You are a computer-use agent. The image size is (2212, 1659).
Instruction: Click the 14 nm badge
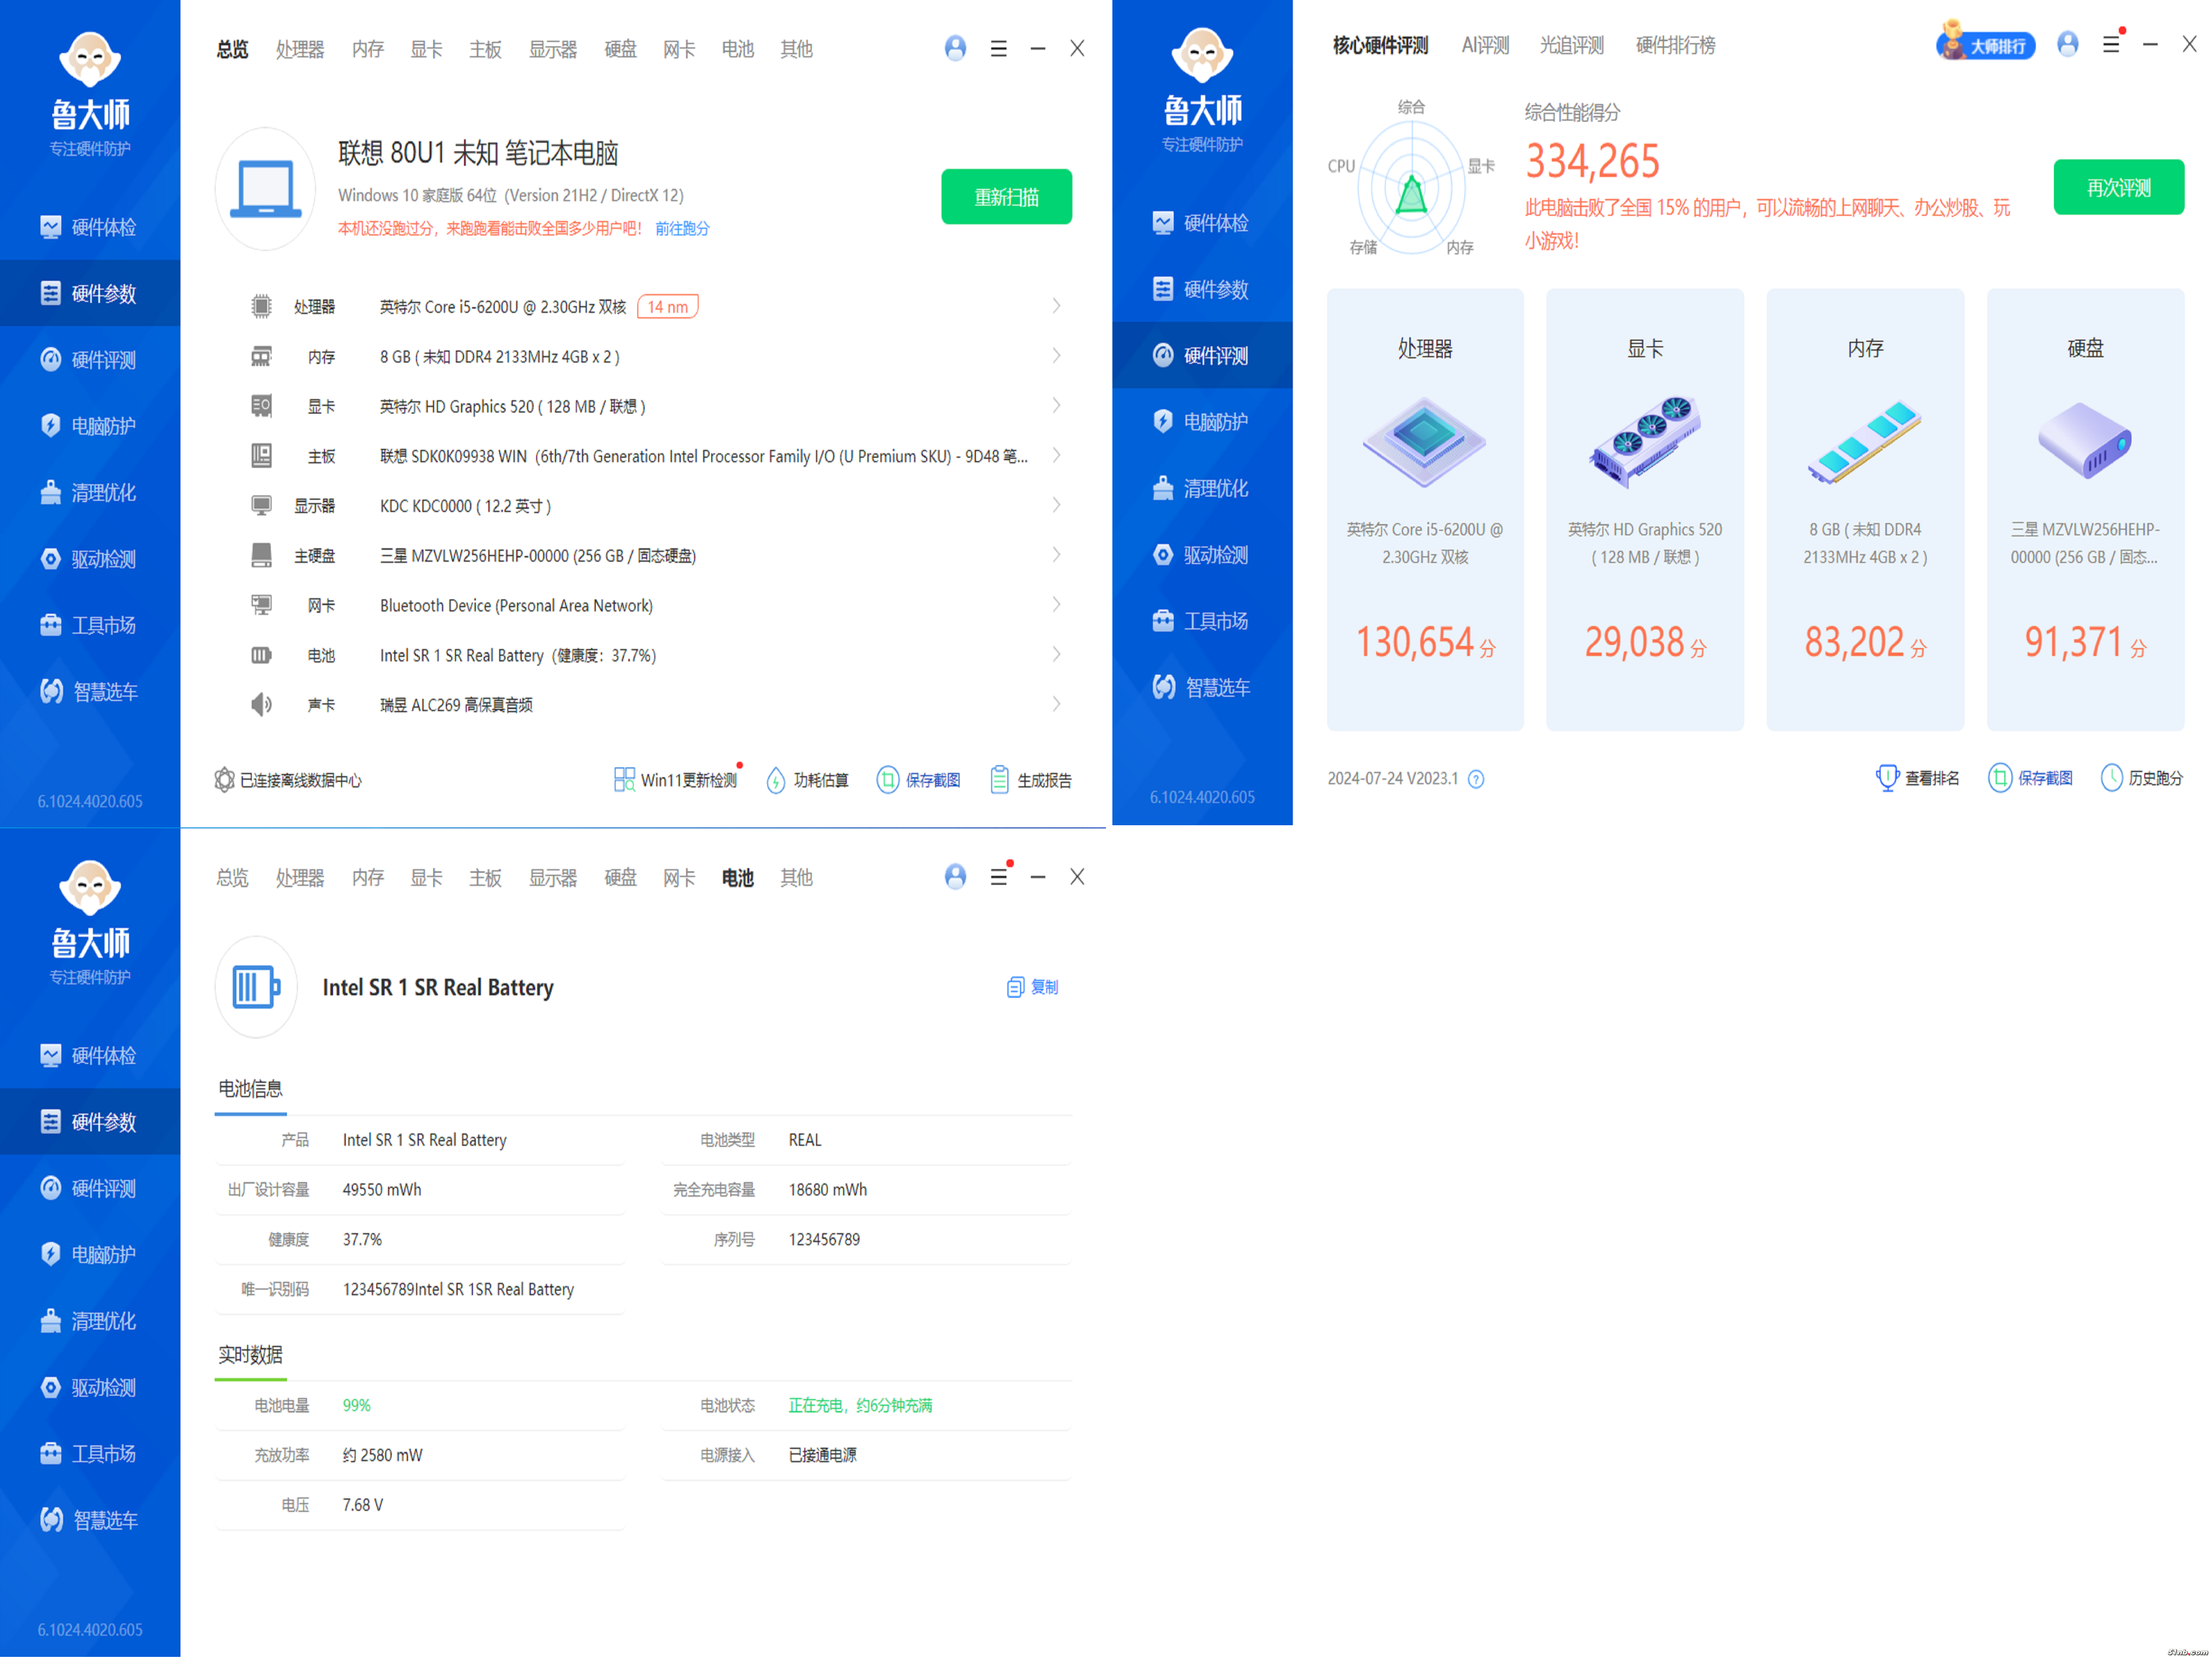pos(667,307)
